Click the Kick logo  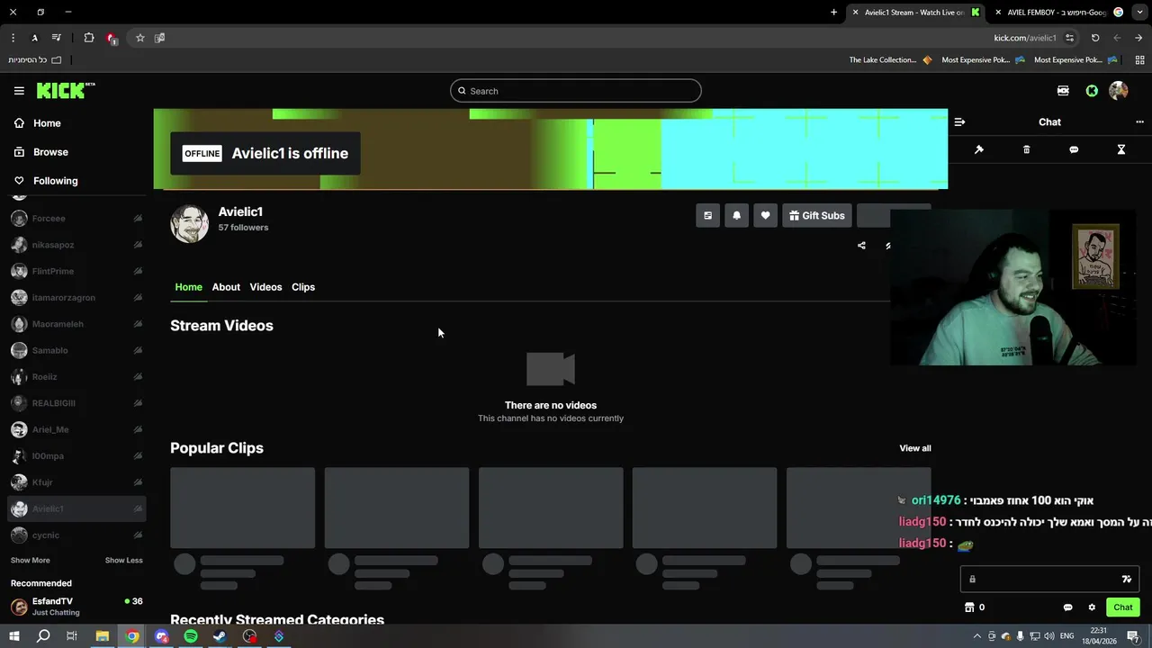click(66, 90)
